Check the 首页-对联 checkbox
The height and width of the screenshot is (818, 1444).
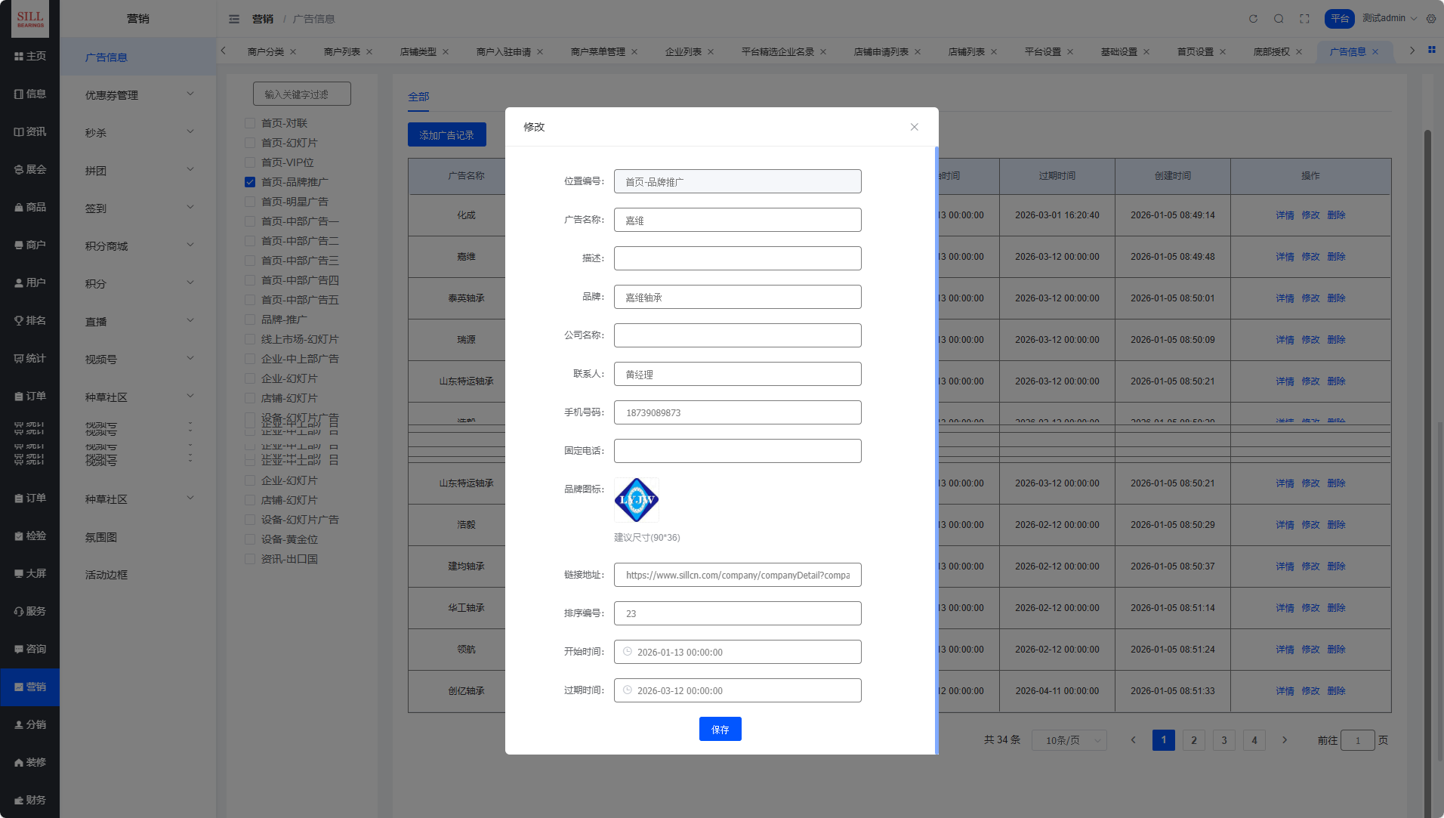(x=250, y=123)
